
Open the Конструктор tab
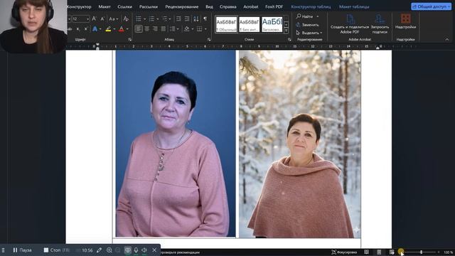click(79, 6)
